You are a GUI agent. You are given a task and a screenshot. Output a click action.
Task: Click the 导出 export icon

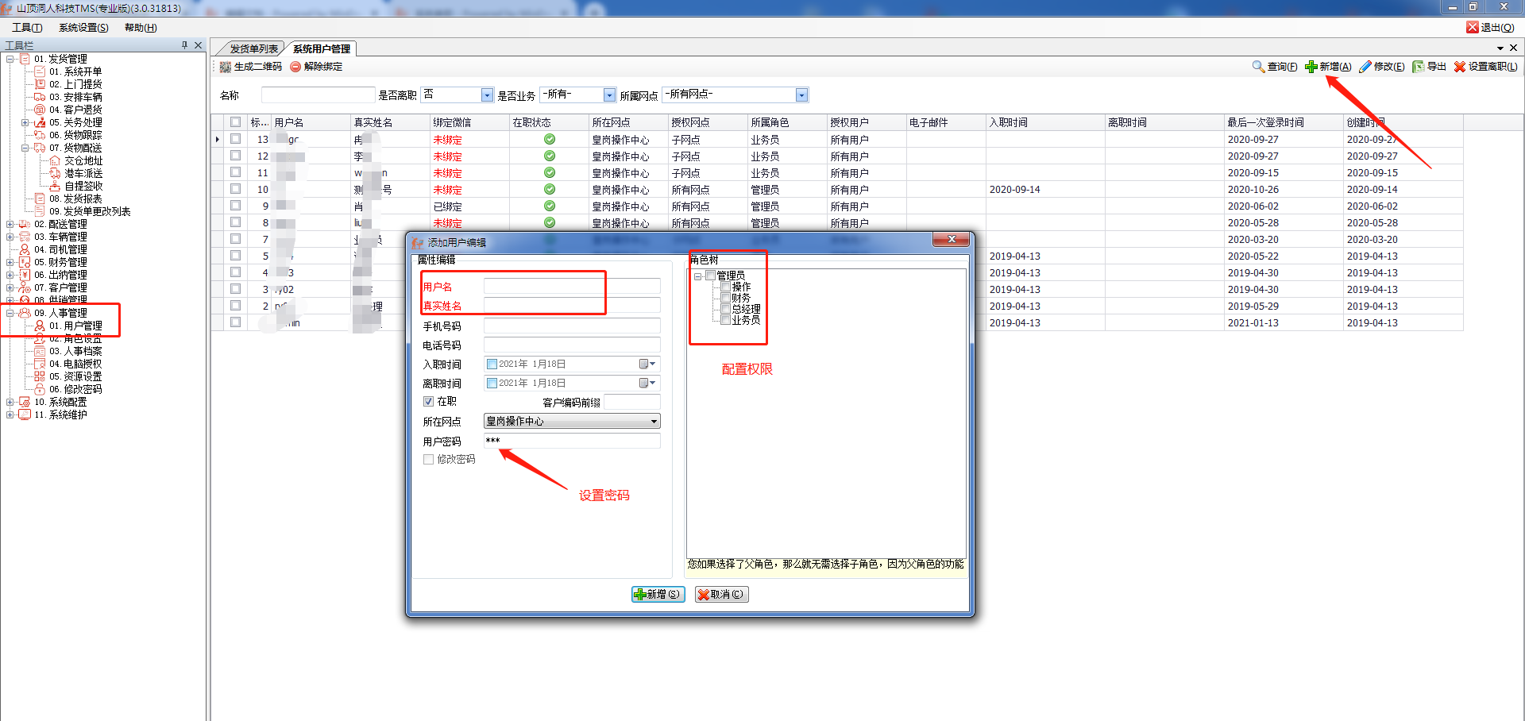(x=1418, y=67)
